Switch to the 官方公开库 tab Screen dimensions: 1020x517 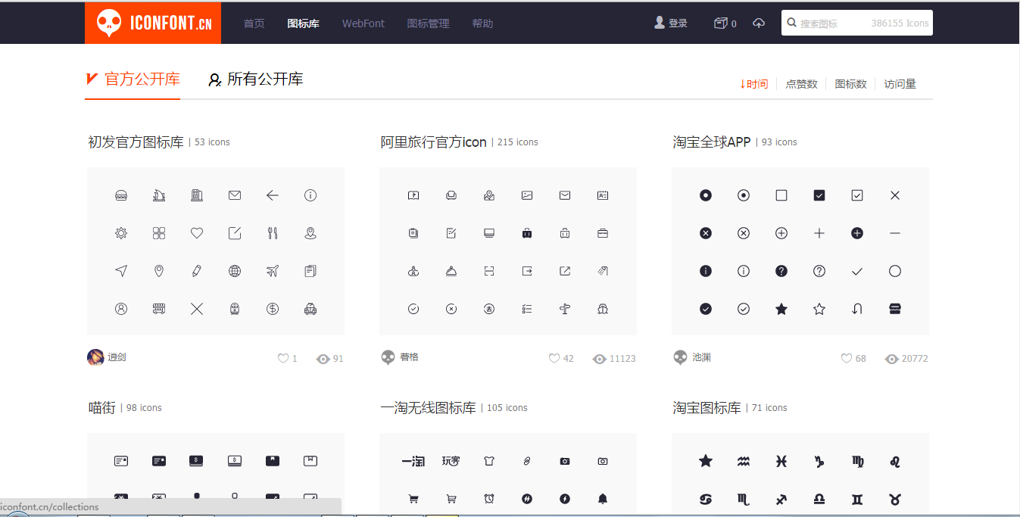coord(133,79)
